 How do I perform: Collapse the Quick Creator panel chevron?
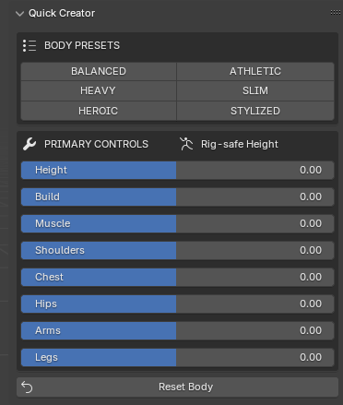19,14
